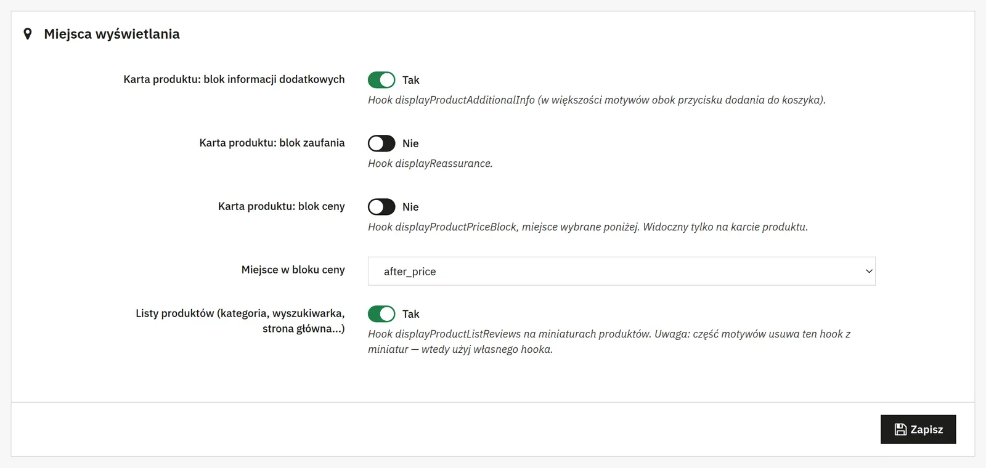The height and width of the screenshot is (468, 986).
Task: Click the Nie label beside blok ceny
Action: (x=410, y=207)
